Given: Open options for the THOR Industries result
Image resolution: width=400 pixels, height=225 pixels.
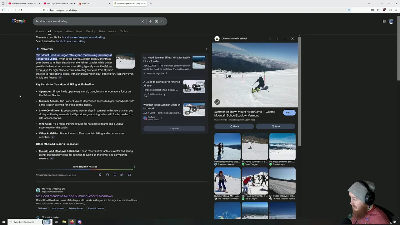Looking at the screenshot, I should coord(164,95).
